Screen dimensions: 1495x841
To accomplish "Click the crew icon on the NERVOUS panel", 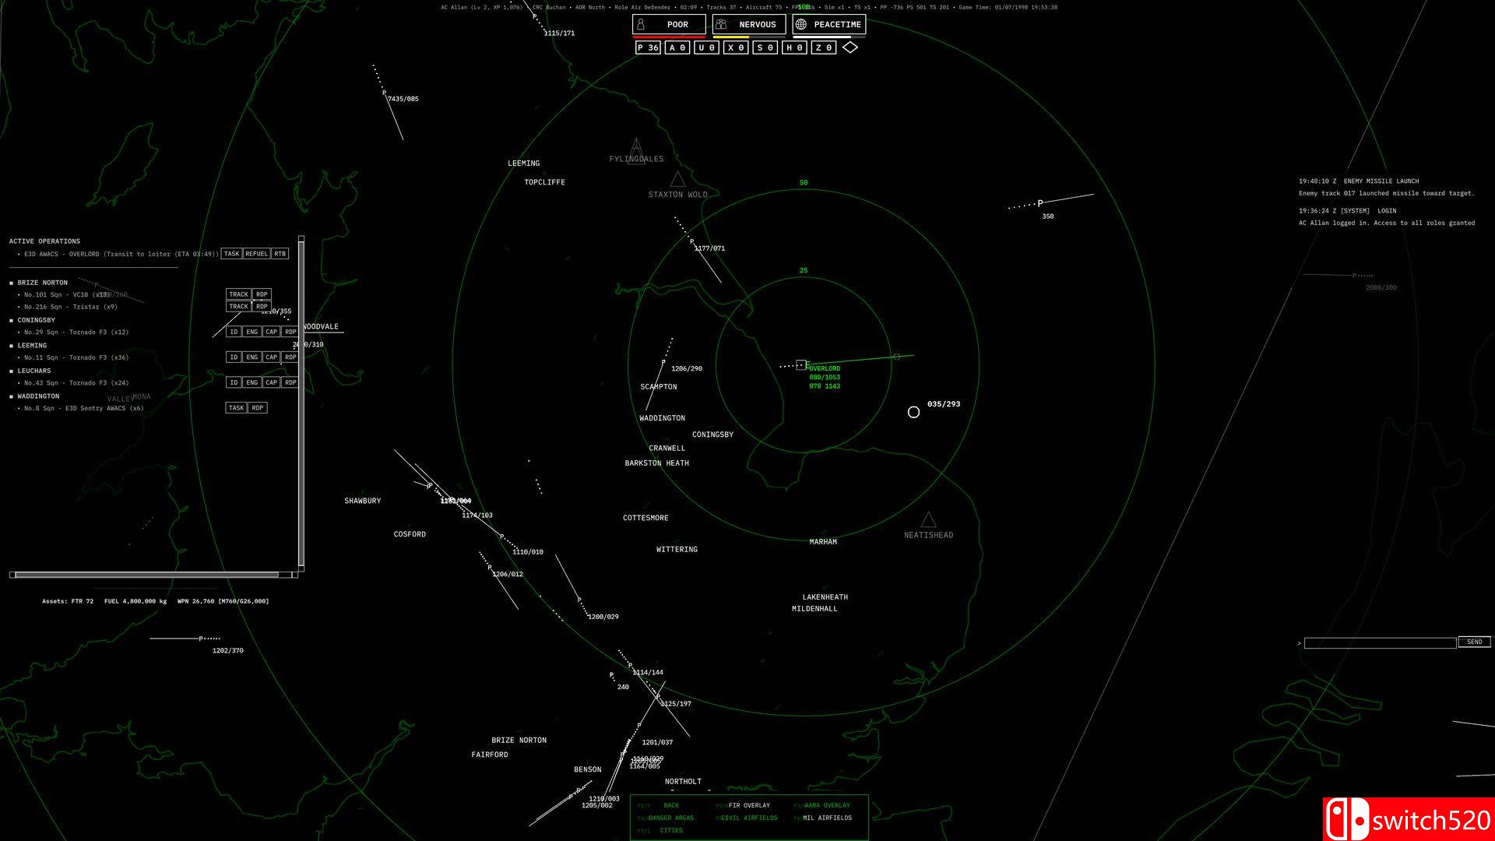I will (723, 24).
